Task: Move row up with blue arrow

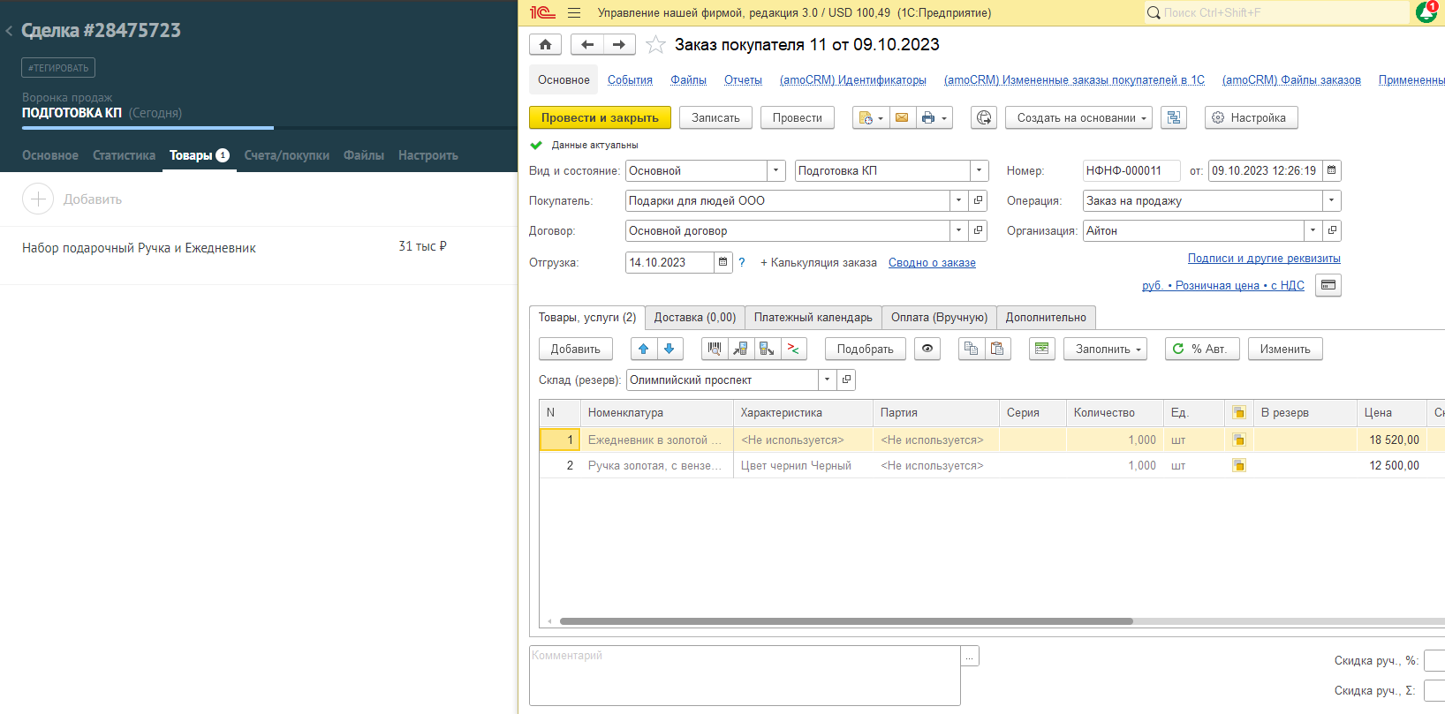Action: 643,349
